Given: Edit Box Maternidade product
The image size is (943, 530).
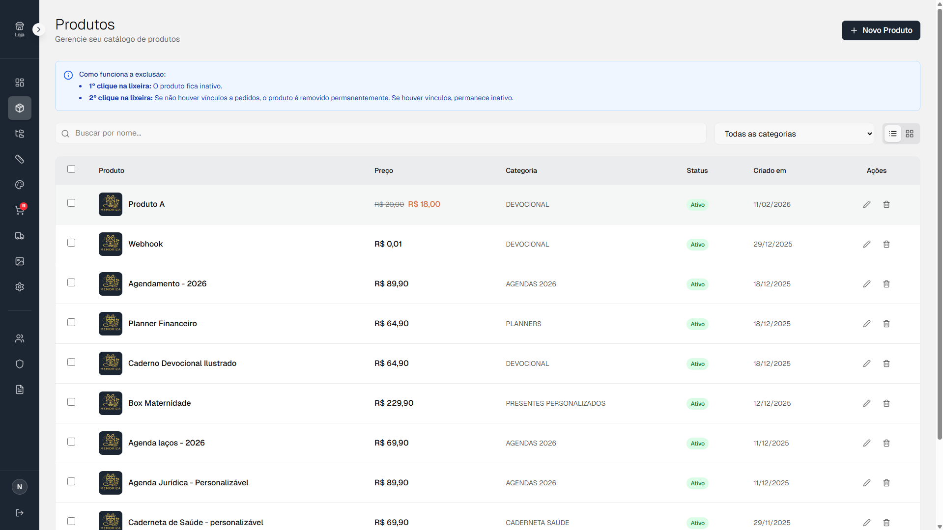Looking at the screenshot, I should (867, 403).
